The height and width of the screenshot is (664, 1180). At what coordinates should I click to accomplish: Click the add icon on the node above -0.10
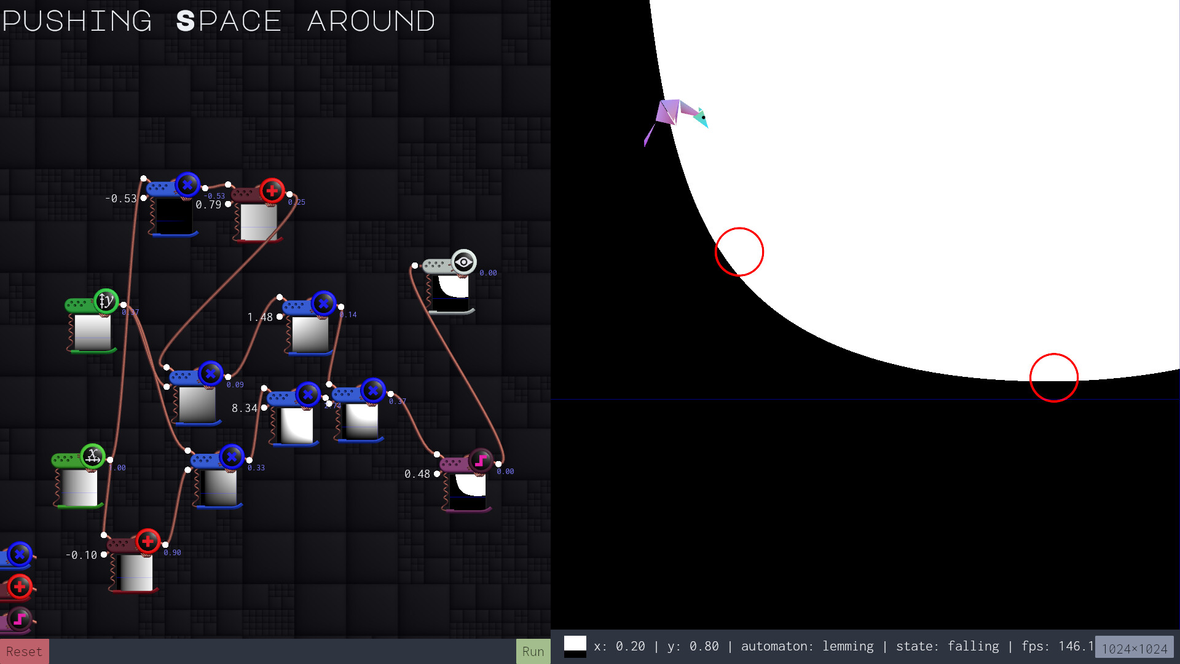147,541
